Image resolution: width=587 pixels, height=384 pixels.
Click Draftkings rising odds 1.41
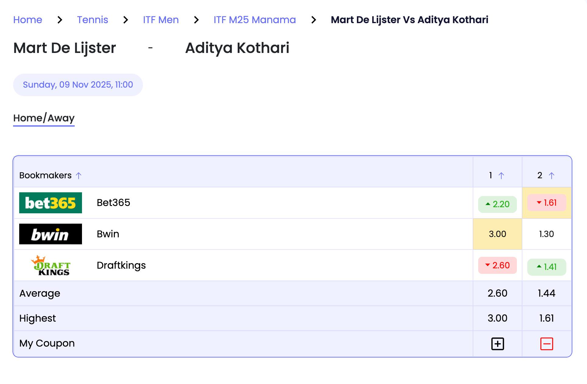(x=546, y=267)
